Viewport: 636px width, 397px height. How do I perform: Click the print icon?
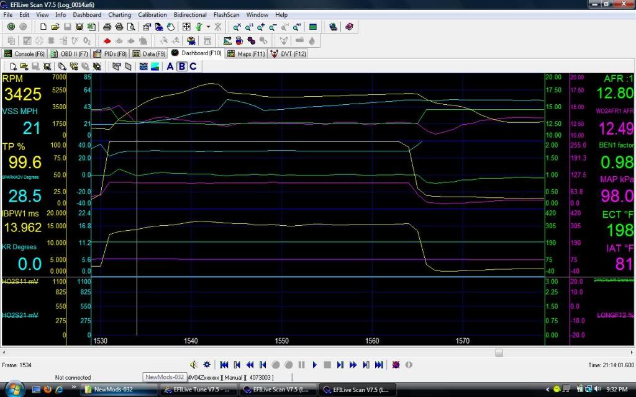click(x=107, y=27)
